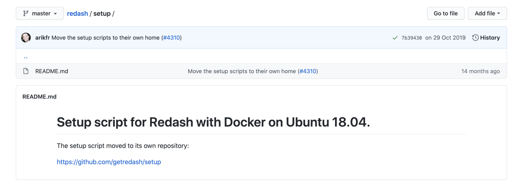Image resolution: width=520 pixels, height=188 pixels.
Task: Open #4310 link beside arikfr's commit
Action: 171,38
